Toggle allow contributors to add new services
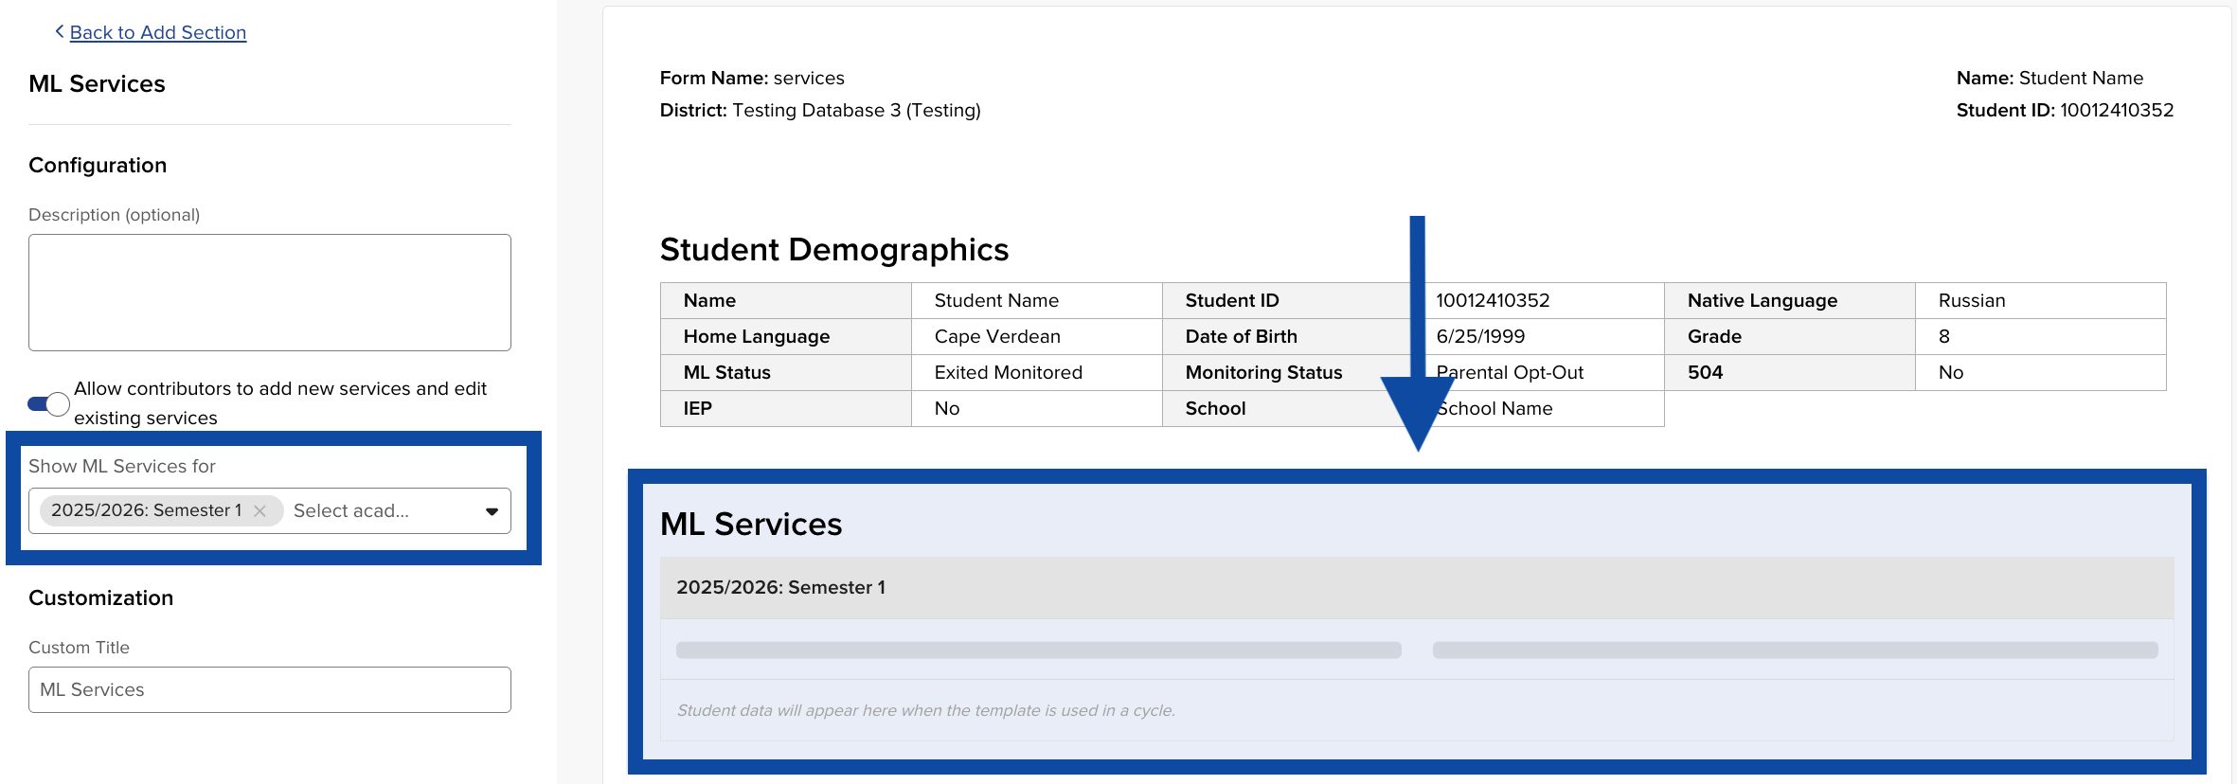 tap(48, 404)
